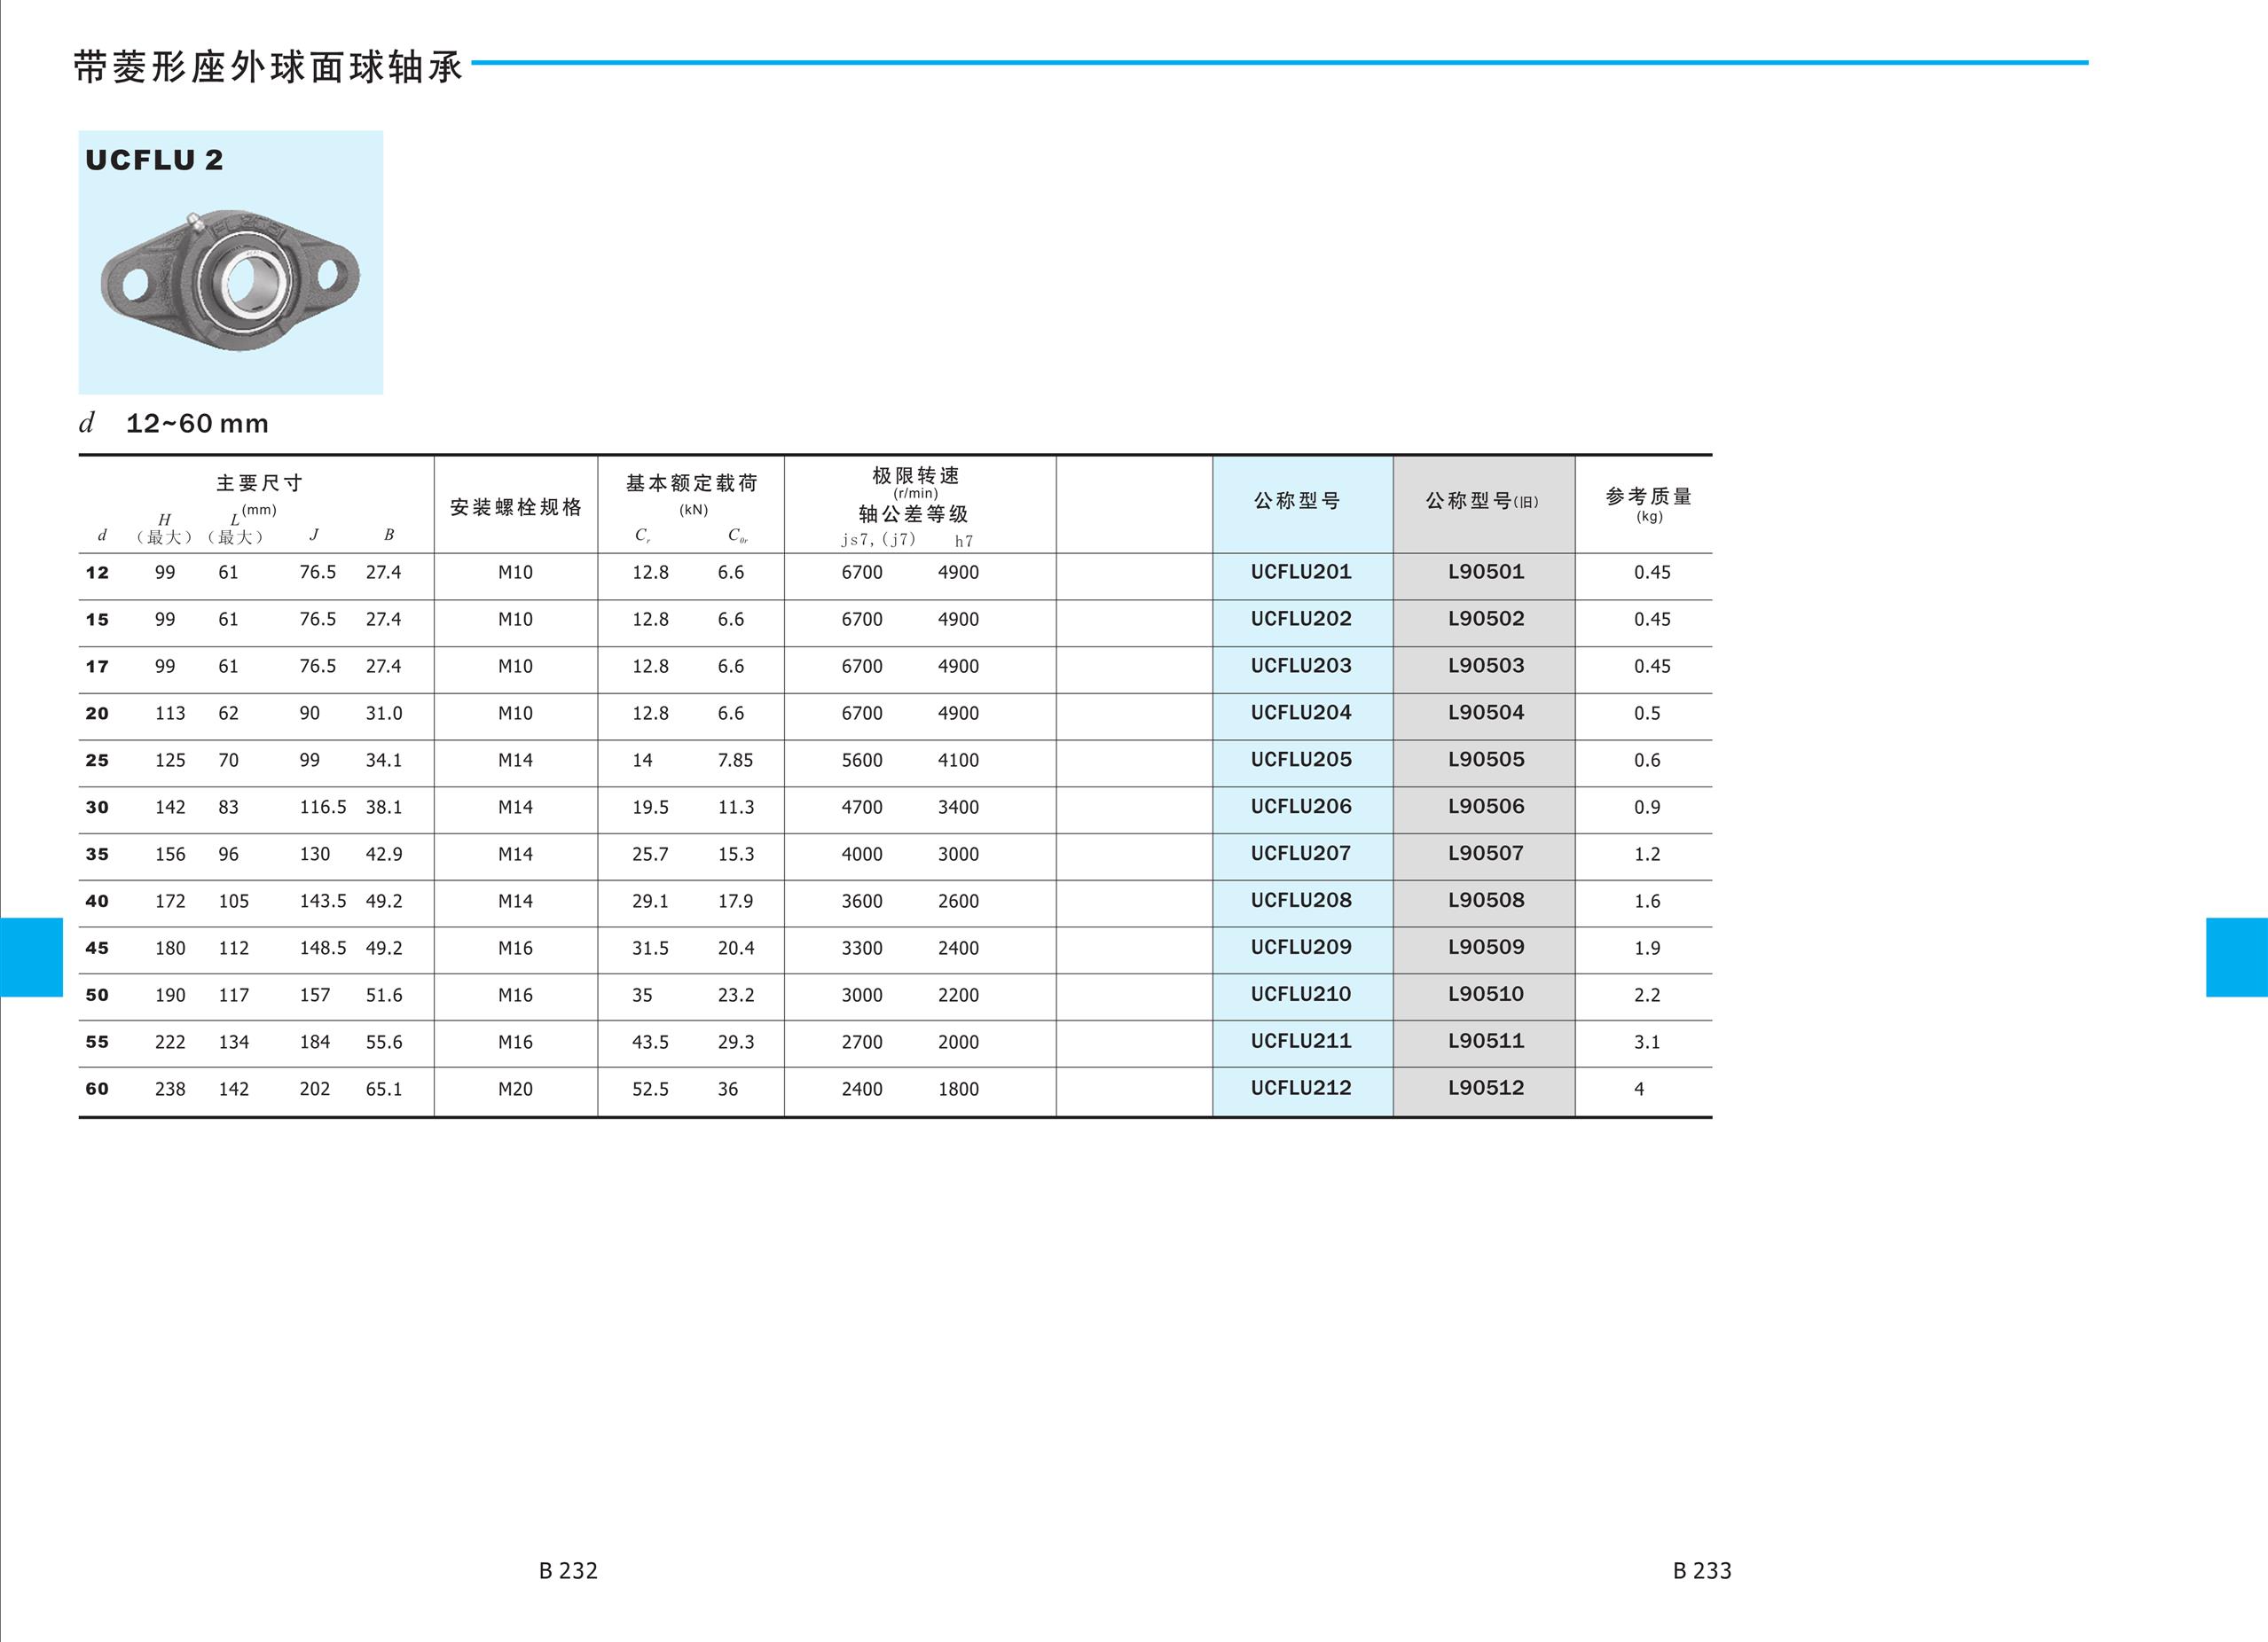Screen dimensions: 2268x1642
Task: Click the 基本额定载荷 header
Action: pos(691,484)
